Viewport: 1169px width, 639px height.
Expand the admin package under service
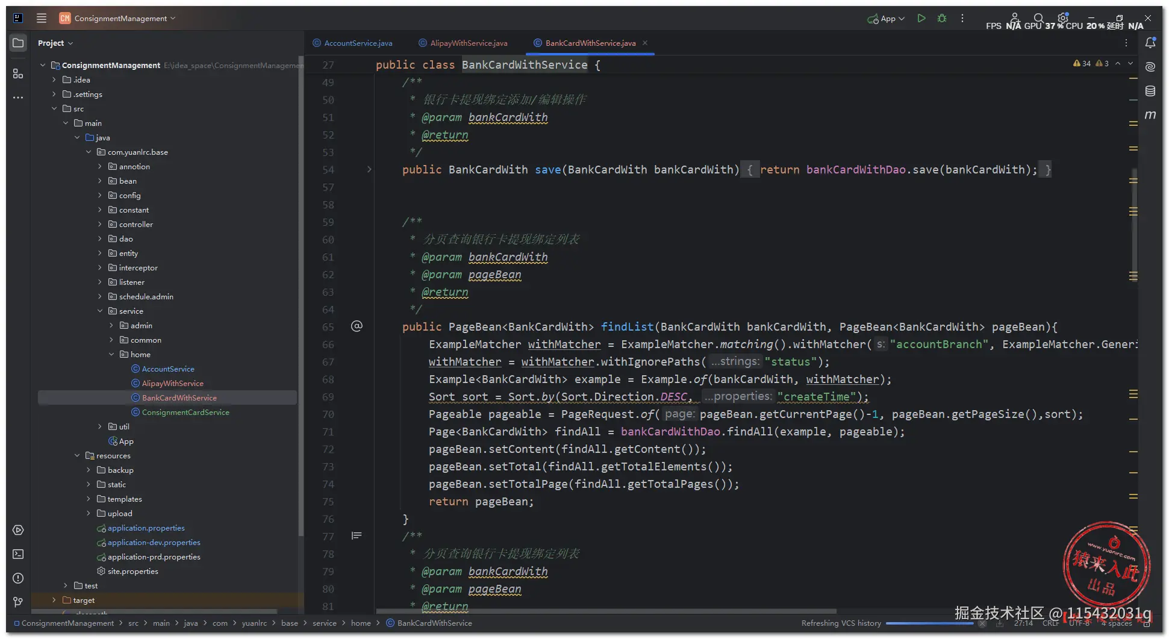(111, 325)
